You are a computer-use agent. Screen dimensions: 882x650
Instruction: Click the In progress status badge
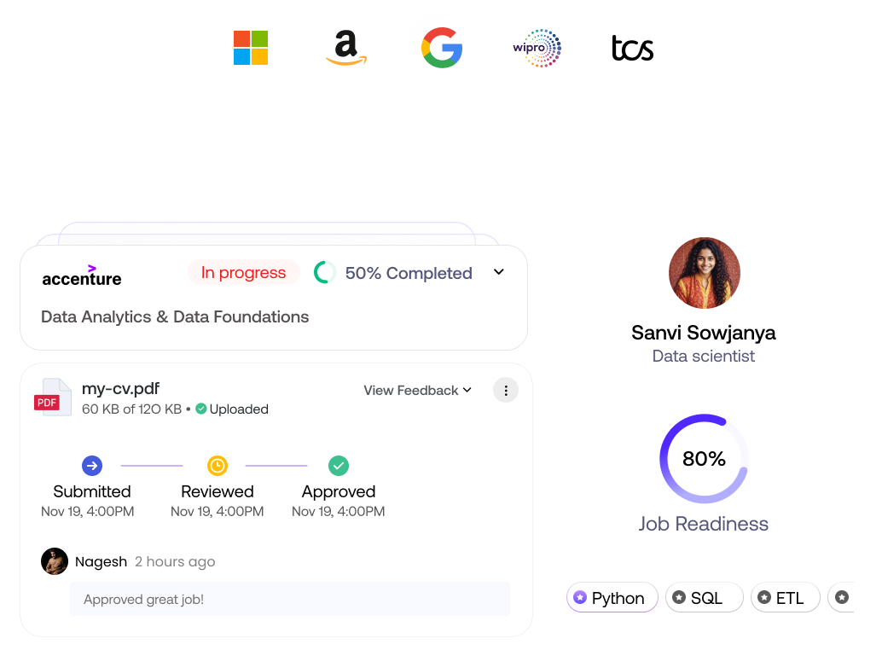243,273
